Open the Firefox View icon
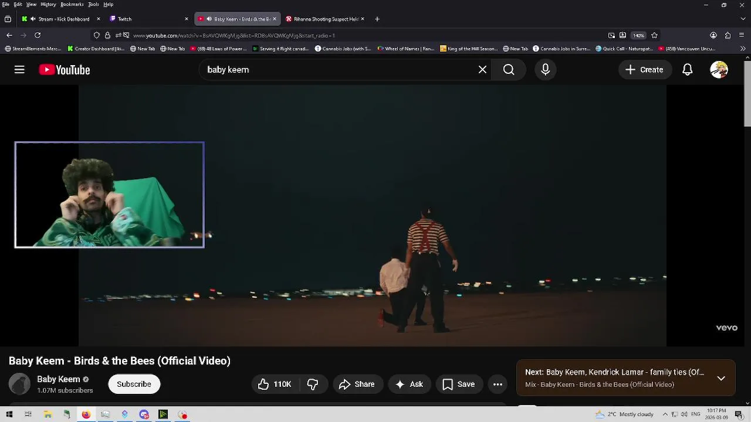Screen dimensions: 751x422 point(8,19)
